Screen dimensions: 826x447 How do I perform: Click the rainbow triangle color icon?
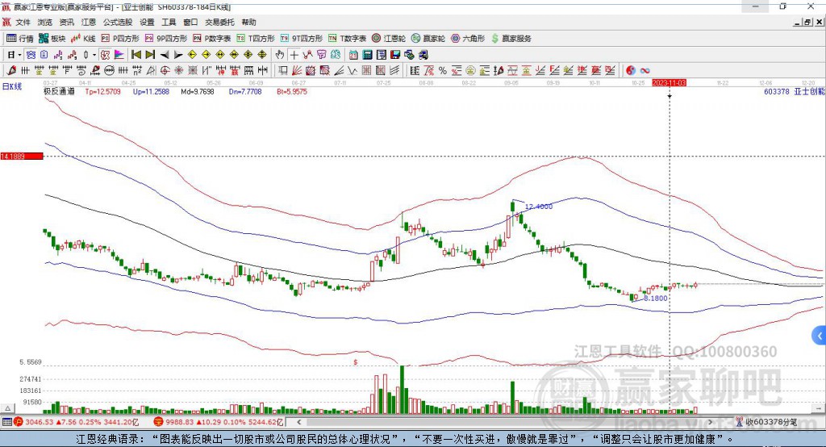119,55
